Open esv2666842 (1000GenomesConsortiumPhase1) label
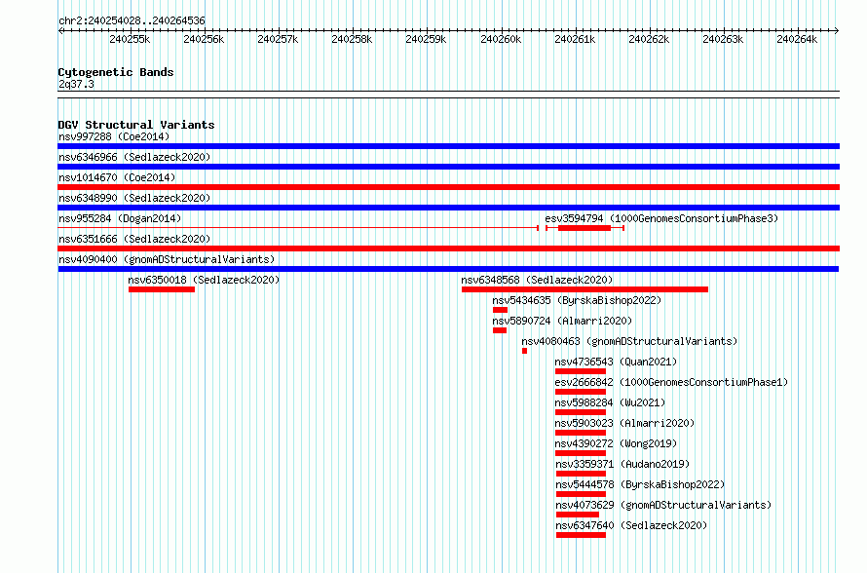 coord(671,382)
